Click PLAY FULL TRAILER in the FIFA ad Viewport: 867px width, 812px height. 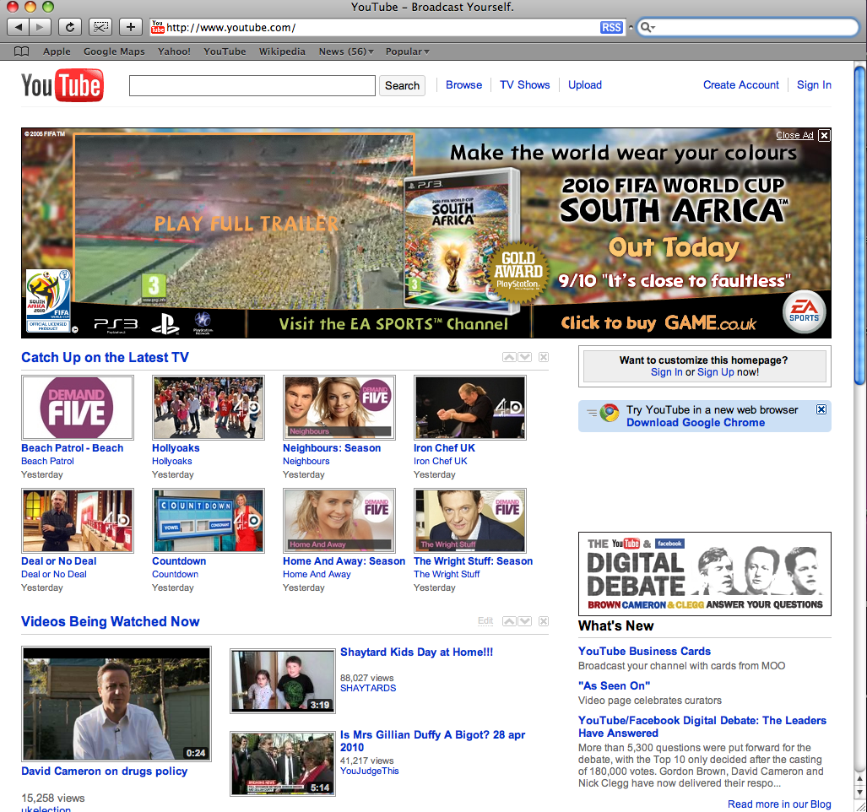point(246,224)
